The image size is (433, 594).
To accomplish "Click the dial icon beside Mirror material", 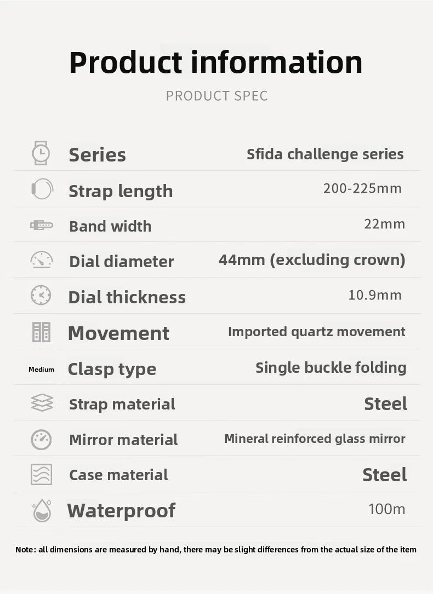I will pos(41,439).
